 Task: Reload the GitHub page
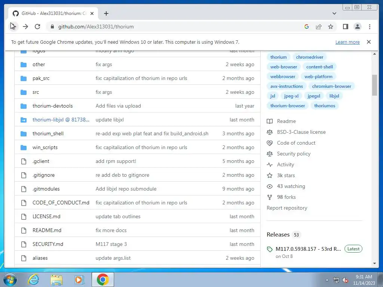(x=37, y=27)
